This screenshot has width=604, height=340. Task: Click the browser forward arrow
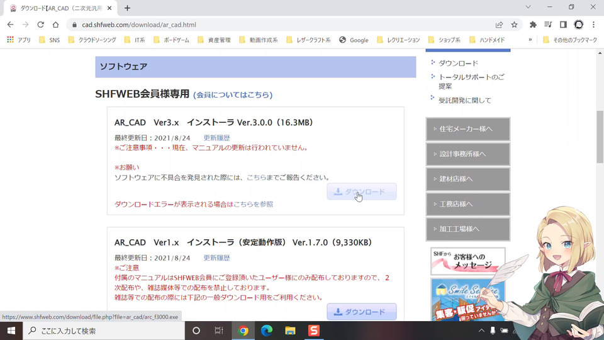(x=25, y=25)
